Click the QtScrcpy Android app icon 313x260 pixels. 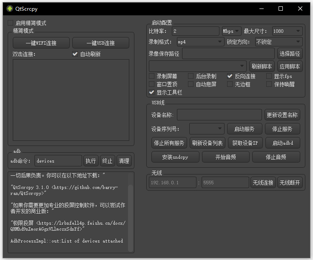9,9
